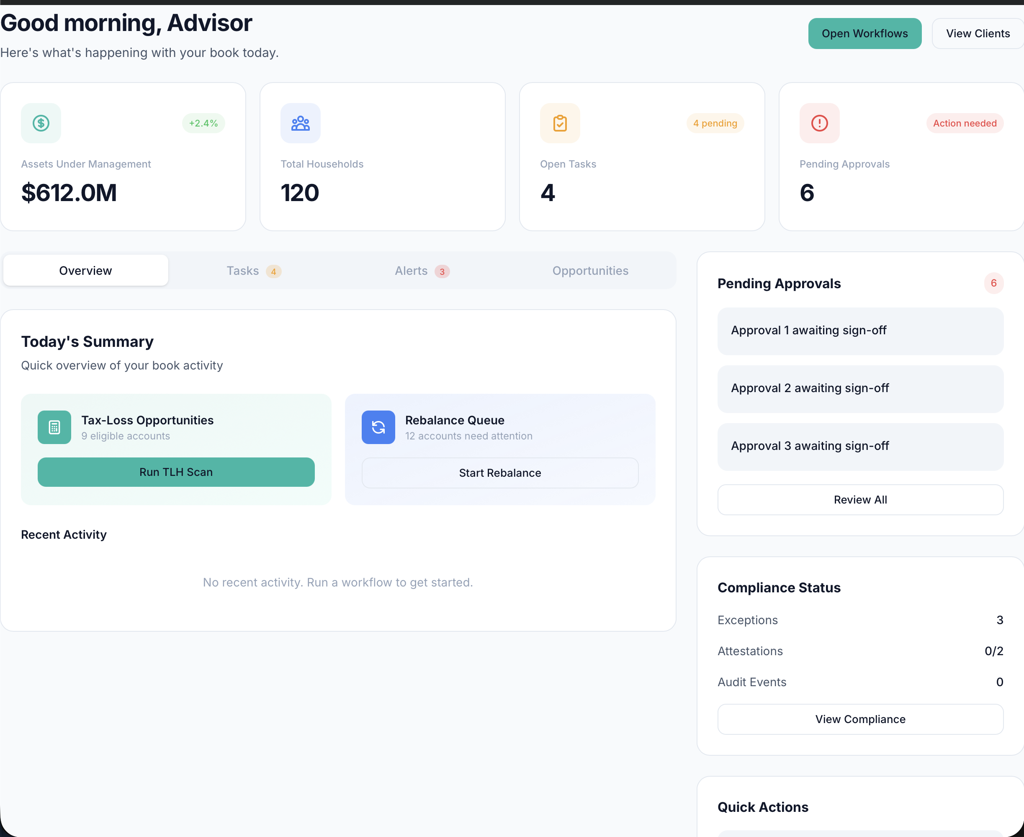Click the '4 pending' badge on Open Tasks card
The width and height of the screenshot is (1024, 837).
tap(715, 123)
